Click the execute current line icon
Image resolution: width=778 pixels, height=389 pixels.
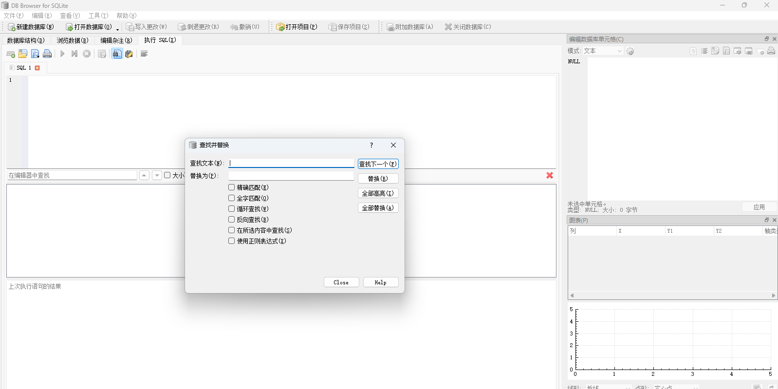coord(74,54)
